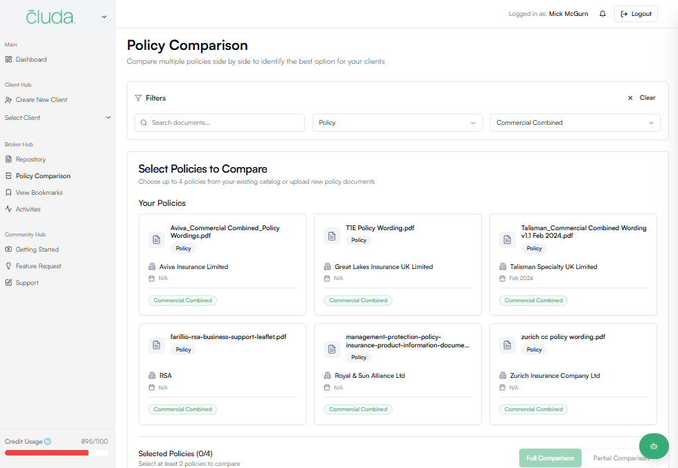Open the green chatbot assistant button
This screenshot has height=468, width=678.
click(654, 446)
